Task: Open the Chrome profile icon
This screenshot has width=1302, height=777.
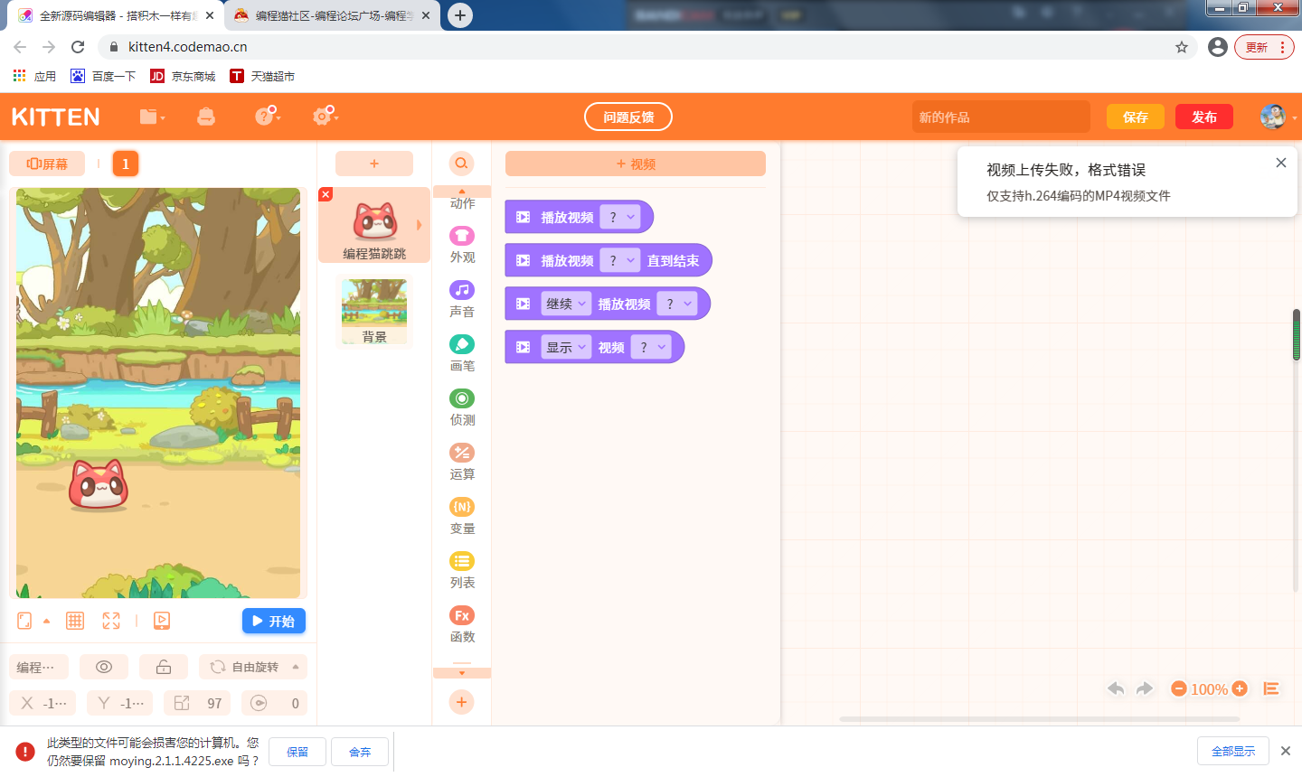Action: point(1218,47)
